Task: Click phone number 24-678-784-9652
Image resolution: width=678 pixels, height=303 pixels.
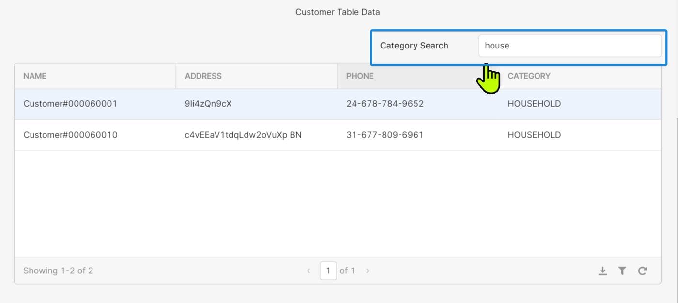Action: click(385, 104)
